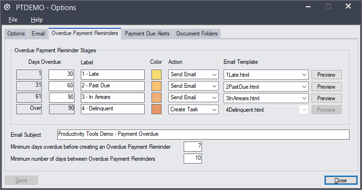Select the Overdue Payment Reminders tab
This screenshot has height=190, width=362.
pyautogui.click(x=85, y=34)
